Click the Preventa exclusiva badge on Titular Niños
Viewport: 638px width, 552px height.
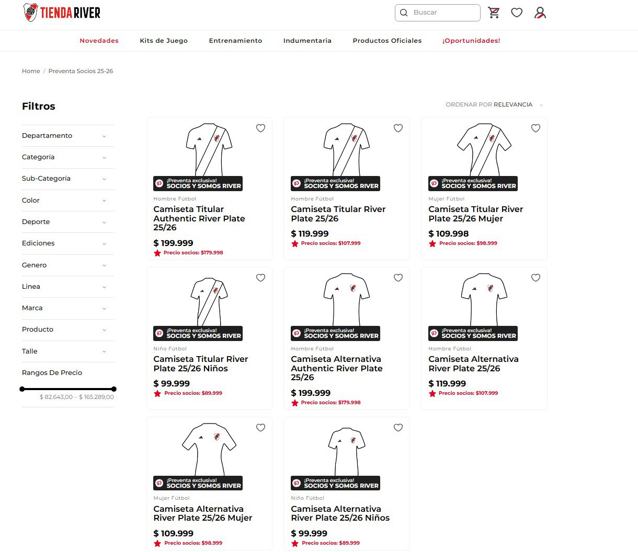[198, 333]
